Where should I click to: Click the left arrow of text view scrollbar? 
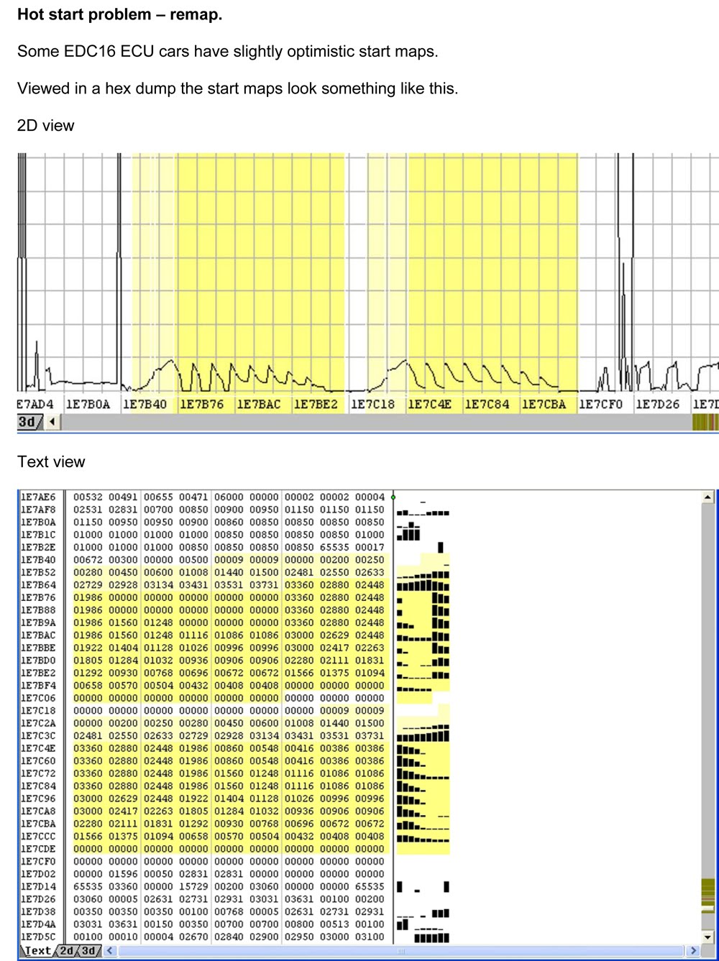[110, 951]
